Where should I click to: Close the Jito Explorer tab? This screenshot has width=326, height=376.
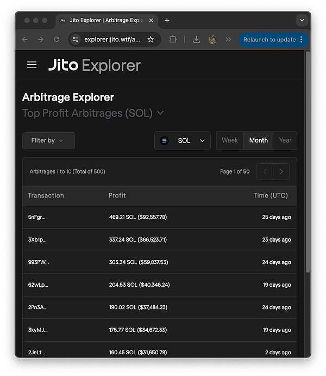(151, 21)
